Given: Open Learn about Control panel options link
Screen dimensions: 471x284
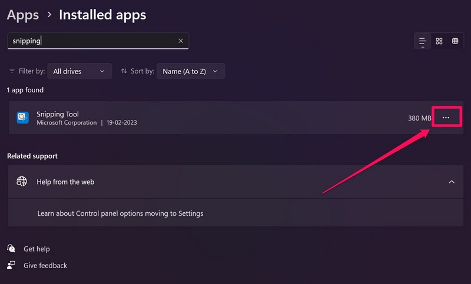Looking at the screenshot, I should 120,213.
